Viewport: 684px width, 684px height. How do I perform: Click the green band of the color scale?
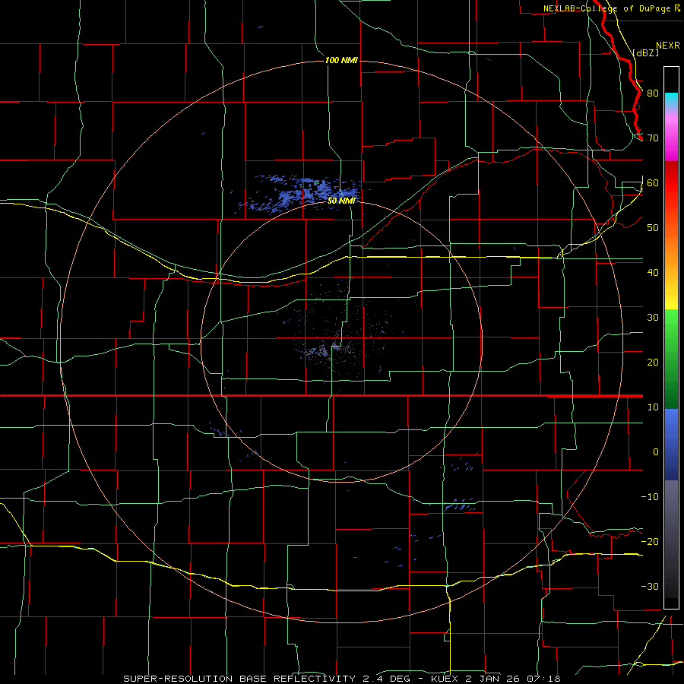[671, 359]
